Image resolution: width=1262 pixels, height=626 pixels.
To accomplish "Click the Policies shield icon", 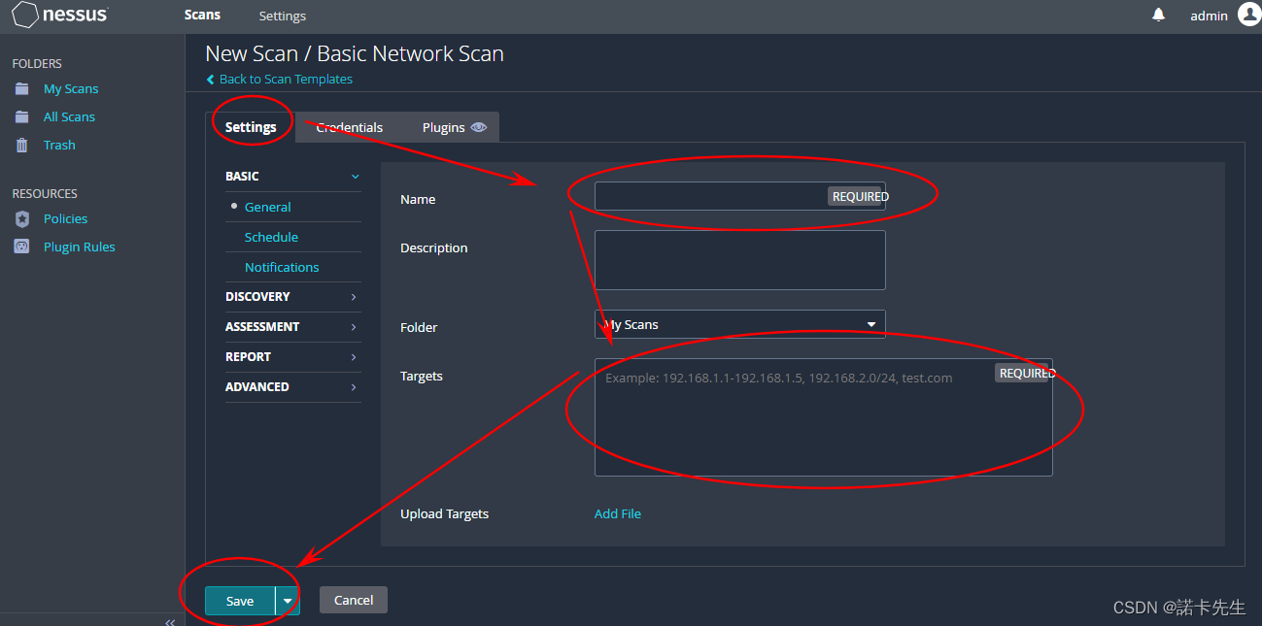I will coord(21,218).
